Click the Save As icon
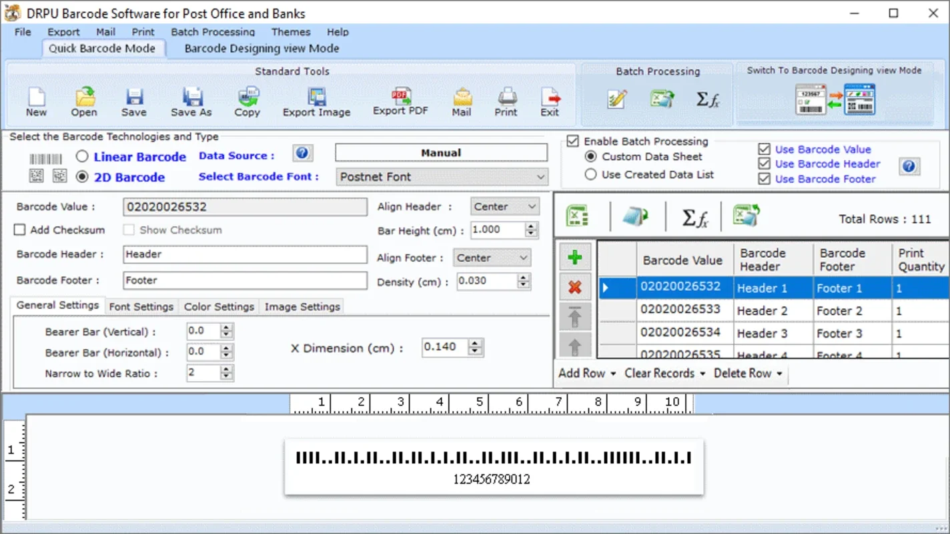Screen dimensions: 950x534 (192, 97)
